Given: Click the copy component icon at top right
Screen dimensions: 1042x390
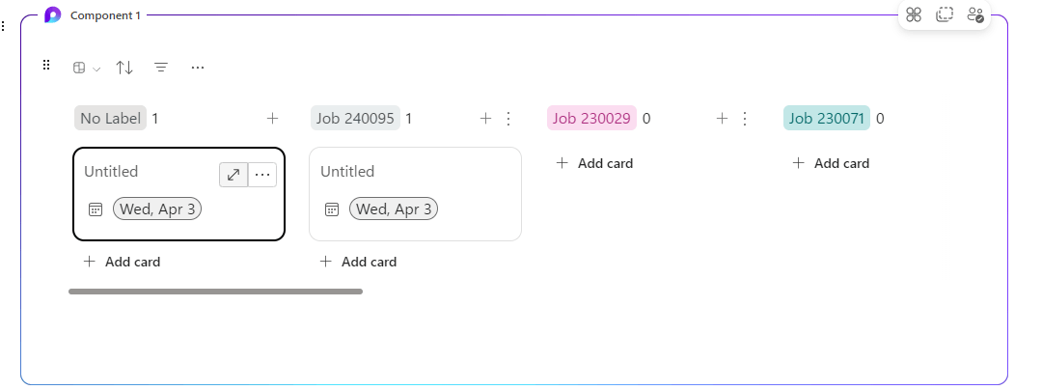Looking at the screenshot, I should click(945, 14).
